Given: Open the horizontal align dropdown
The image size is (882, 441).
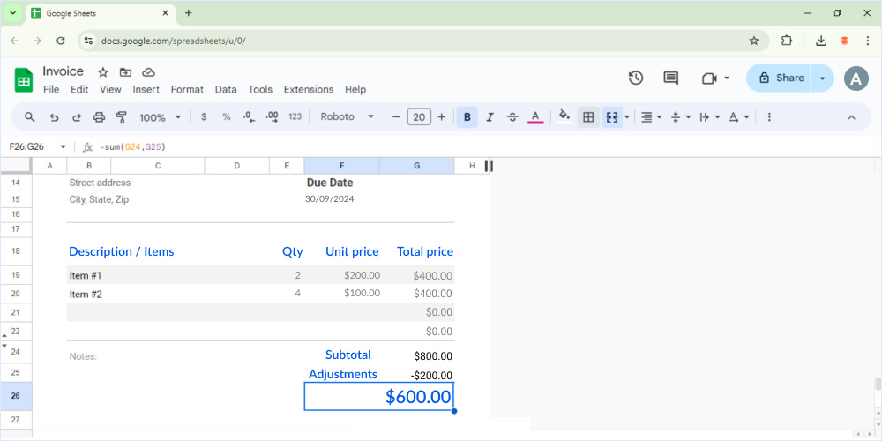Looking at the screenshot, I should coord(651,117).
